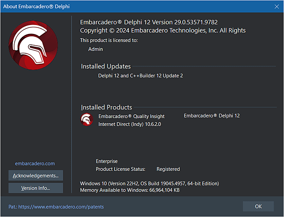
Task: Click the Registered license status value
Action: click(168, 169)
